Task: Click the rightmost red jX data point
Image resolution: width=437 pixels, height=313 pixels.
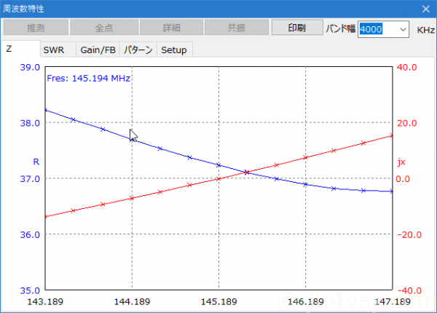Action: (392, 135)
